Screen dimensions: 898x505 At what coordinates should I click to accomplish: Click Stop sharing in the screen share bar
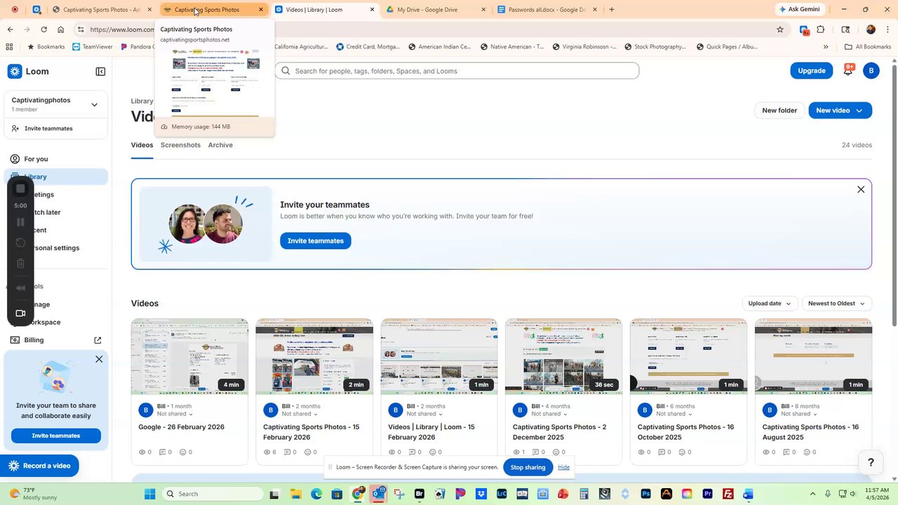pos(528,467)
